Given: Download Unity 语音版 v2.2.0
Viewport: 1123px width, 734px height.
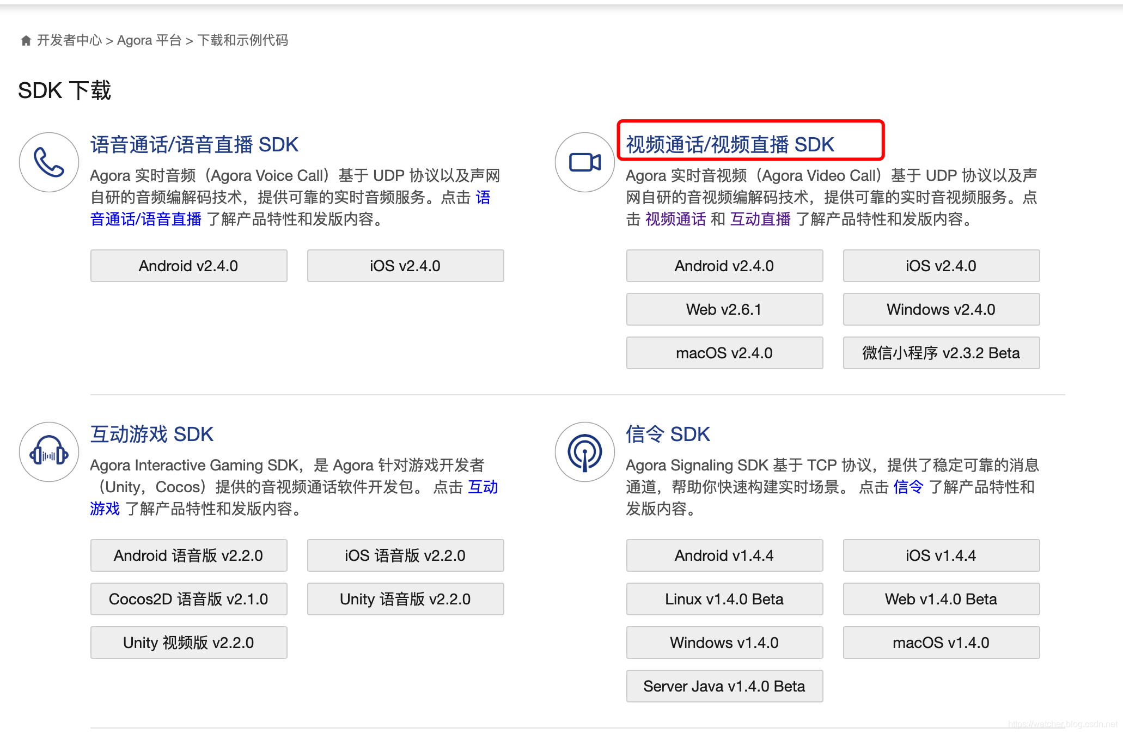Looking at the screenshot, I should coord(405,599).
